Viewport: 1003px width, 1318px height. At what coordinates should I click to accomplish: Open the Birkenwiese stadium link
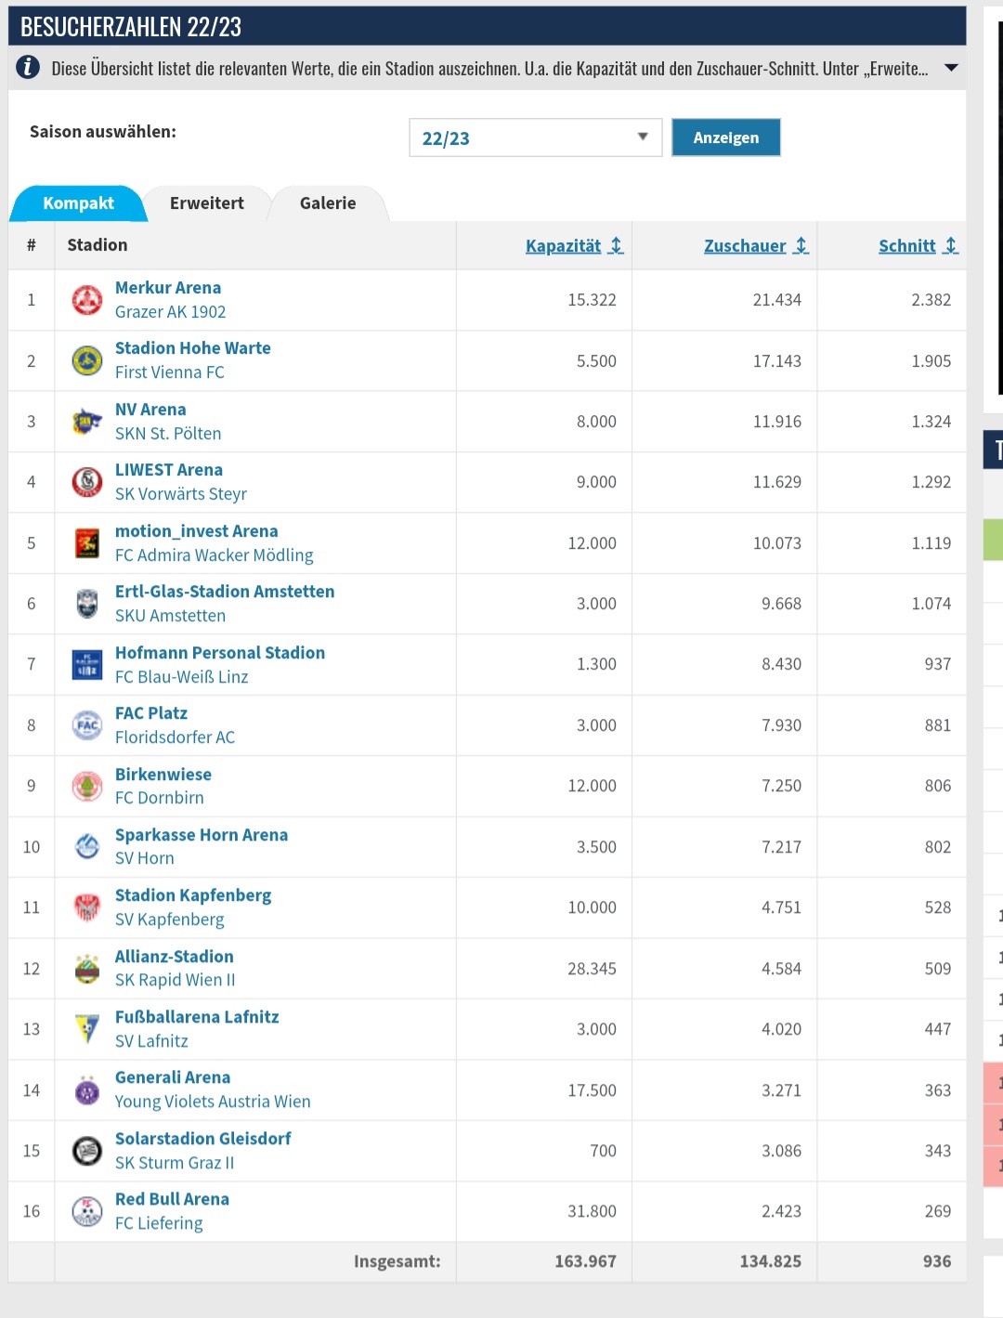(163, 775)
